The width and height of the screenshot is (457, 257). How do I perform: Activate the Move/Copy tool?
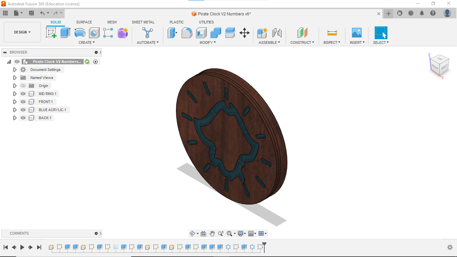coord(245,33)
